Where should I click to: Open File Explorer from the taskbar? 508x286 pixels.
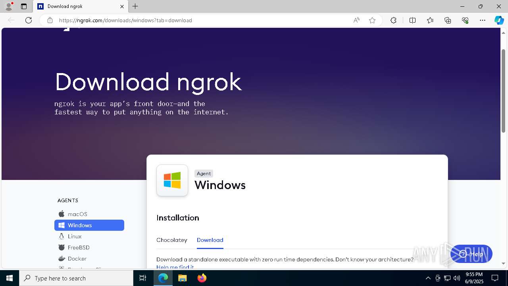(182, 278)
